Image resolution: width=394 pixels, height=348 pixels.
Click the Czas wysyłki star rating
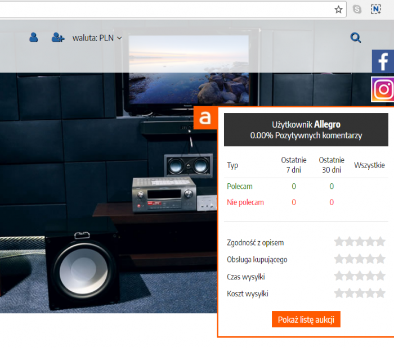tap(360, 275)
